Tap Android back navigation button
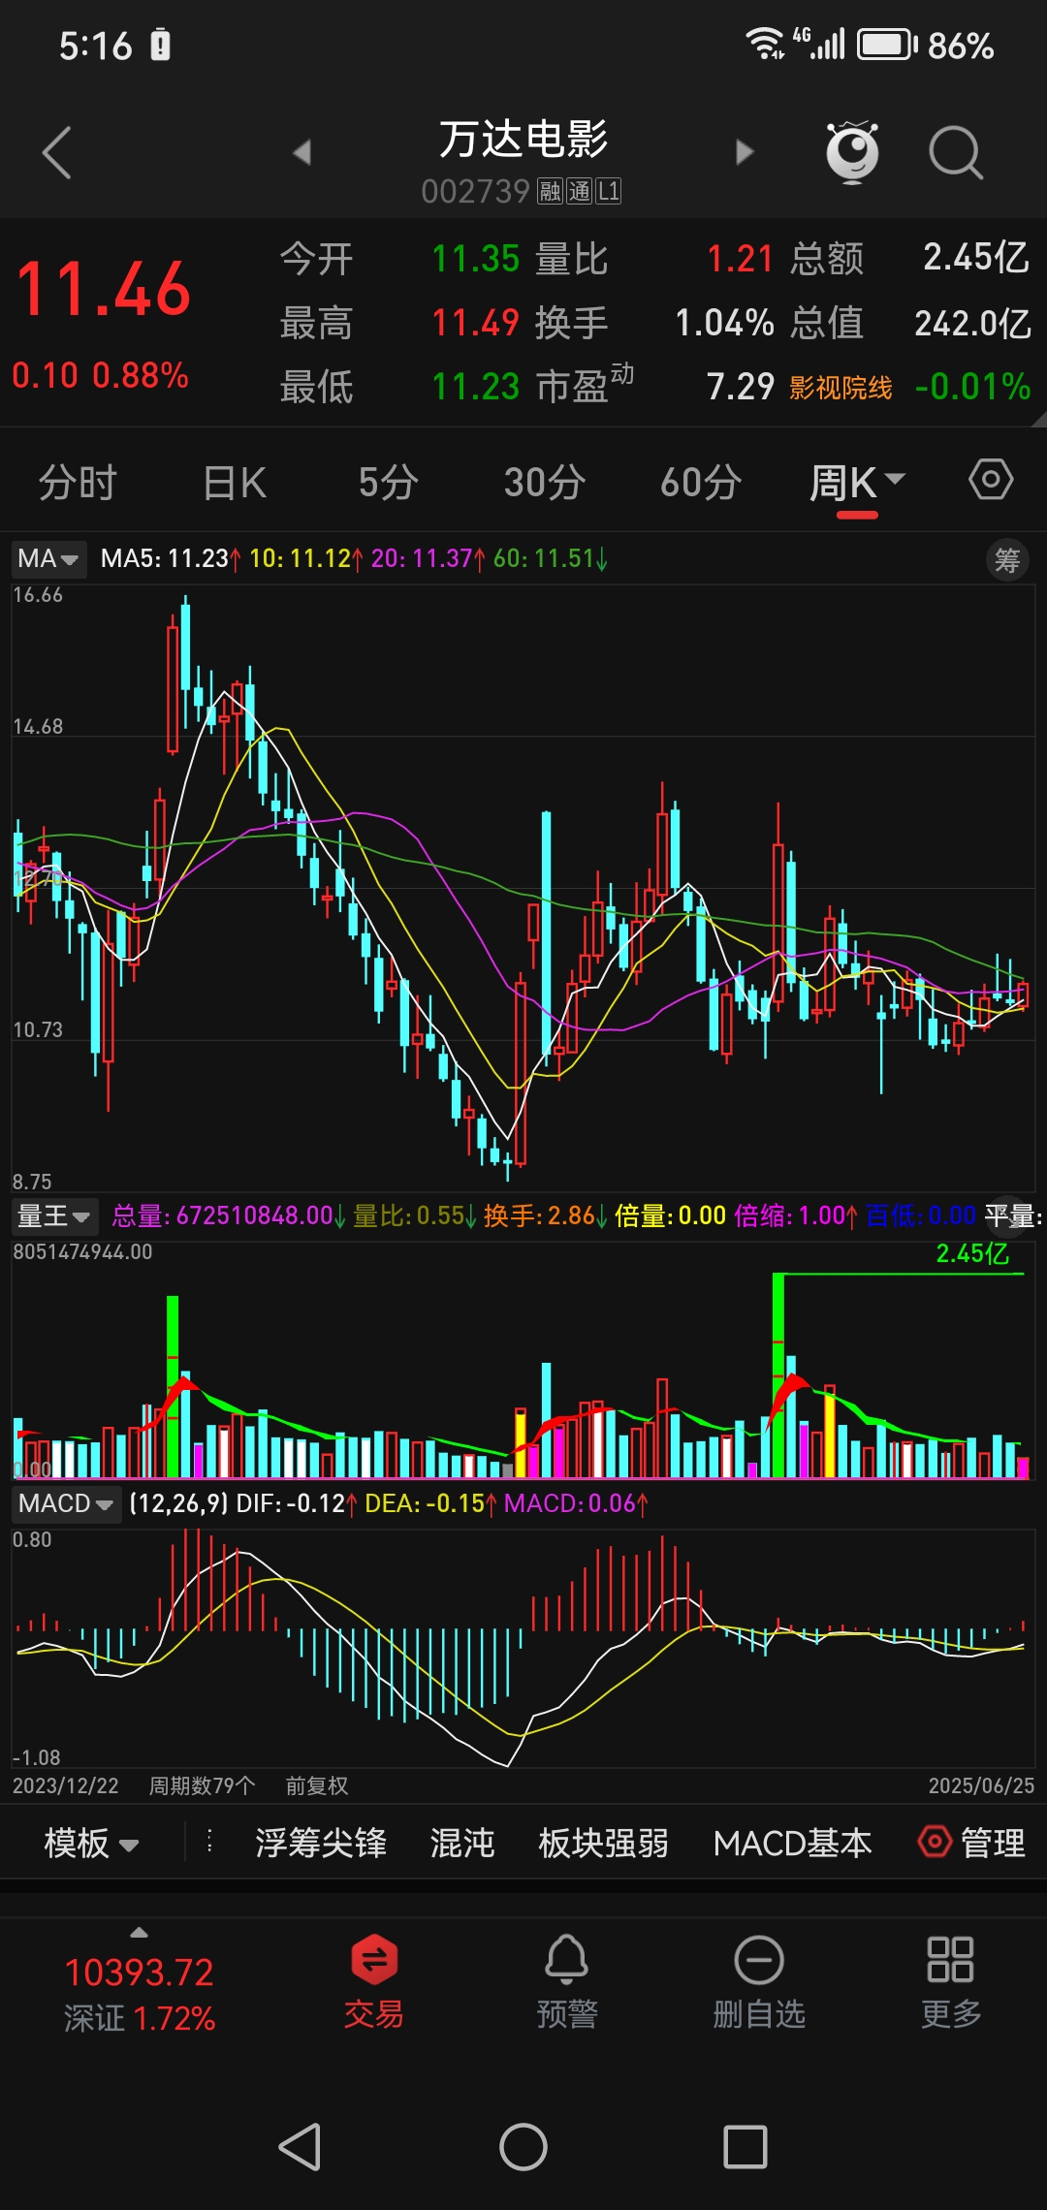This screenshot has height=2210, width=1047. pos(301,2146)
